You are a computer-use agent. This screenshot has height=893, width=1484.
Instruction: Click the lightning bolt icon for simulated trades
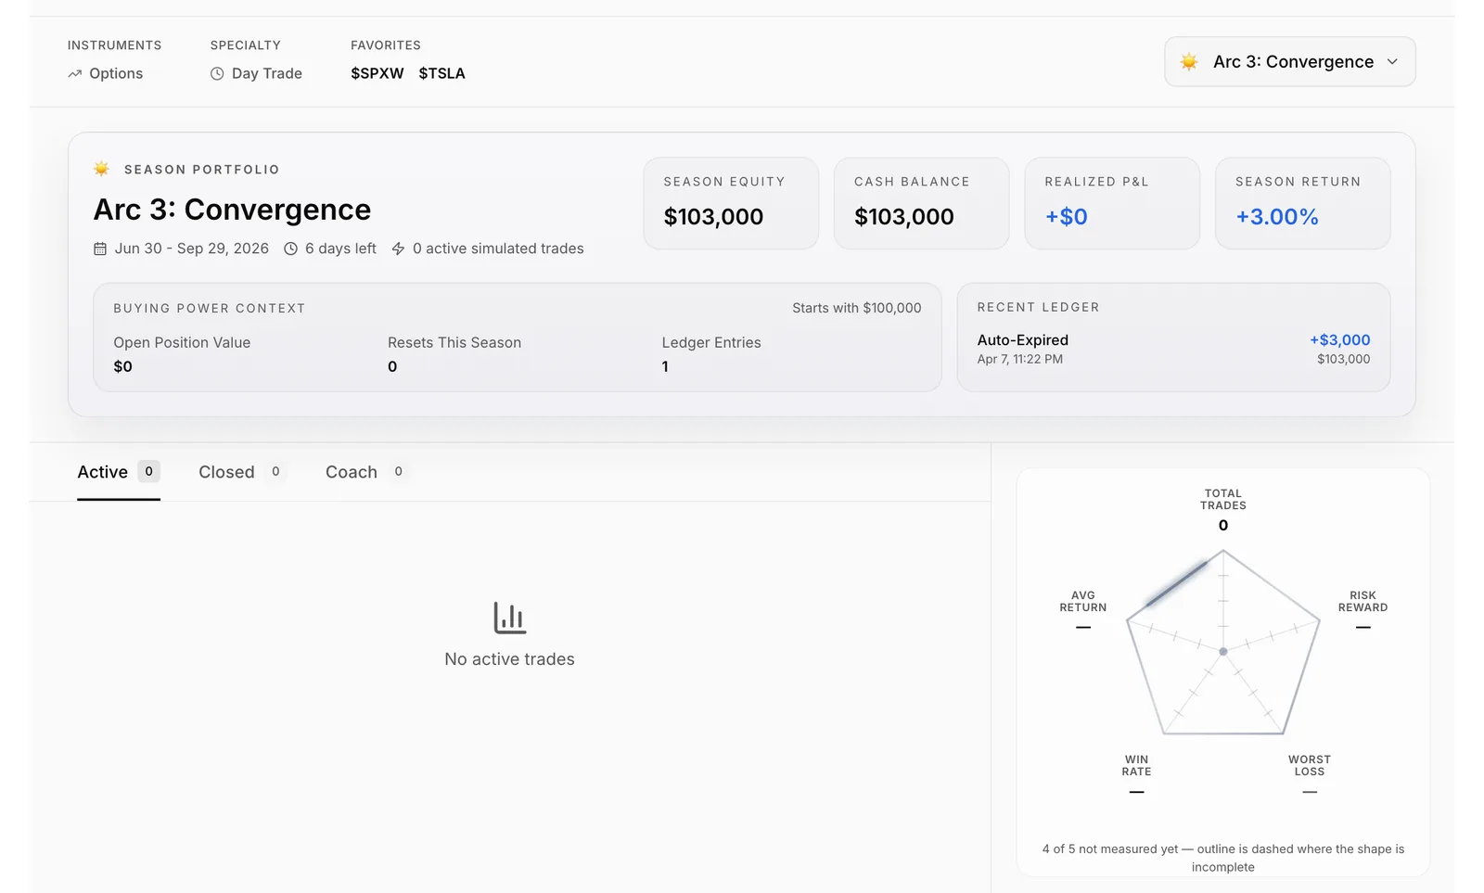point(398,249)
